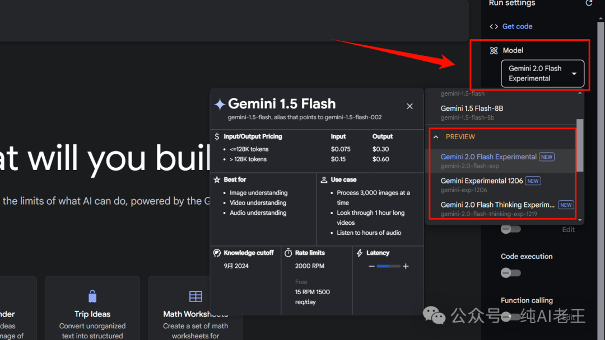Viewport: 605px width, 340px height.
Task: Click the Latency lightning icon
Action: point(360,253)
